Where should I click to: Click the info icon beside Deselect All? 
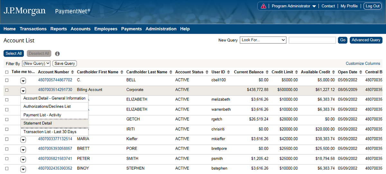coord(57,54)
